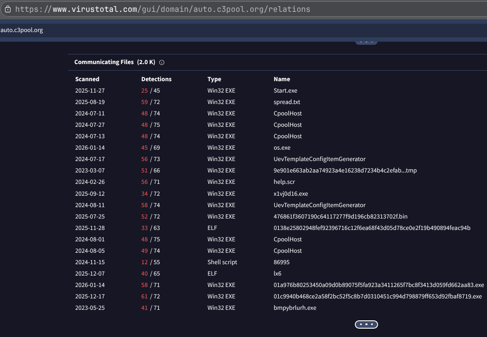Click the 12 / 55 detection ratio

(x=151, y=262)
